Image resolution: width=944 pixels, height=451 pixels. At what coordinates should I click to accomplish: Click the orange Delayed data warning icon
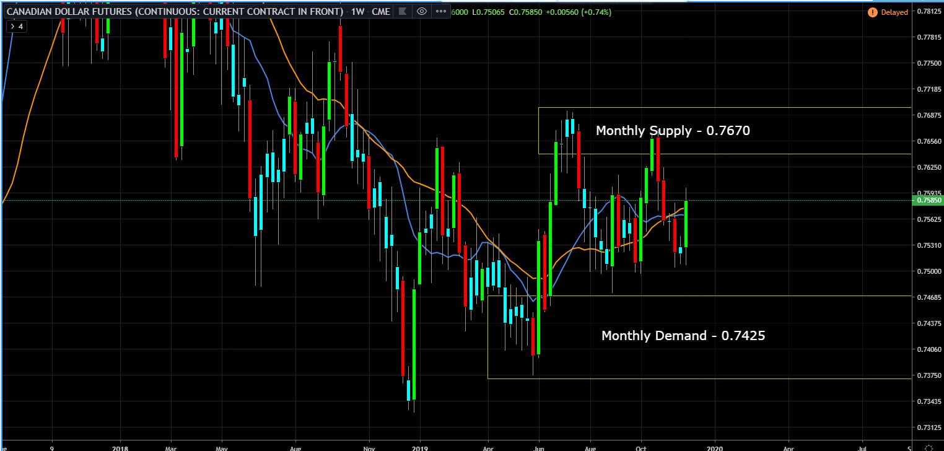872,12
